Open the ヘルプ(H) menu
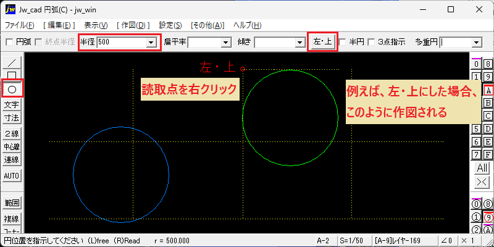Viewport: 494px width, 247px height. tap(248, 25)
